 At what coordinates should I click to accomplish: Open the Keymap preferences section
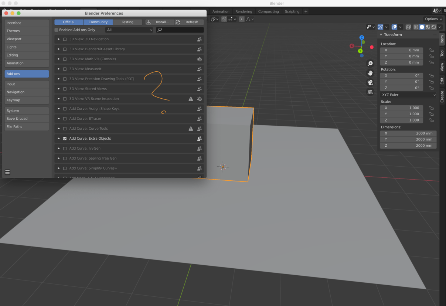pyautogui.click(x=27, y=100)
